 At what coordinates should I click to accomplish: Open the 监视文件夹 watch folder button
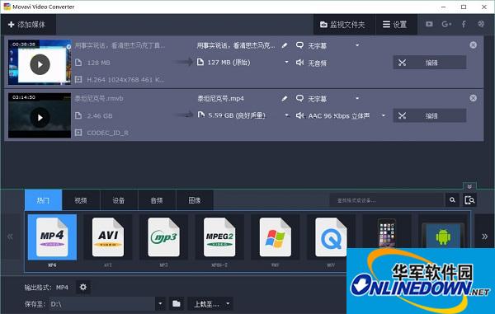pos(344,24)
